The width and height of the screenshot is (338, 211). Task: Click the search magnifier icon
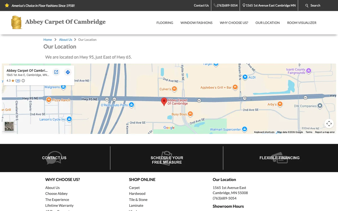[x=307, y=5]
